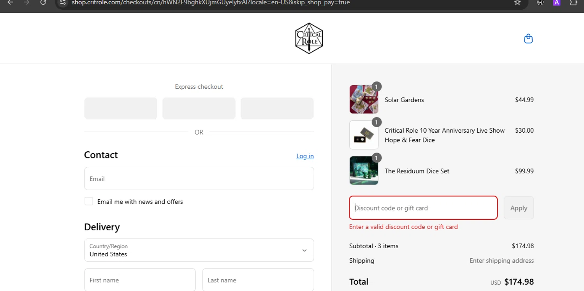Go forward with browser forward arrow
584x291 pixels.
pos(27,2)
